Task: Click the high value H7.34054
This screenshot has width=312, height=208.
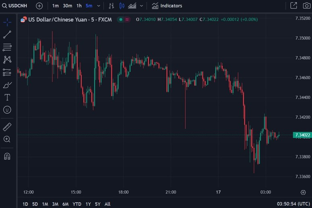Action: pos(167,19)
